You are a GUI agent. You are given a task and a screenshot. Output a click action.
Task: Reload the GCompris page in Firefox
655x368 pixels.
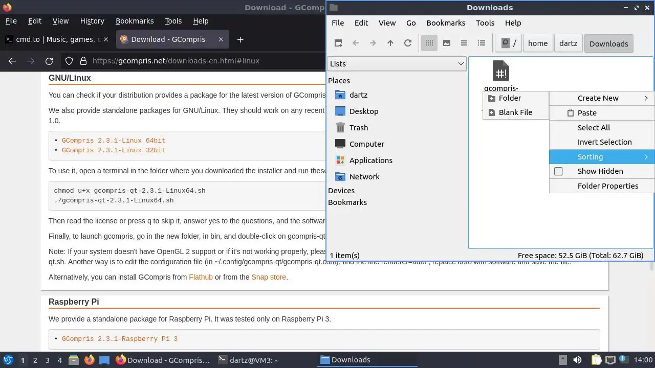[x=49, y=61]
